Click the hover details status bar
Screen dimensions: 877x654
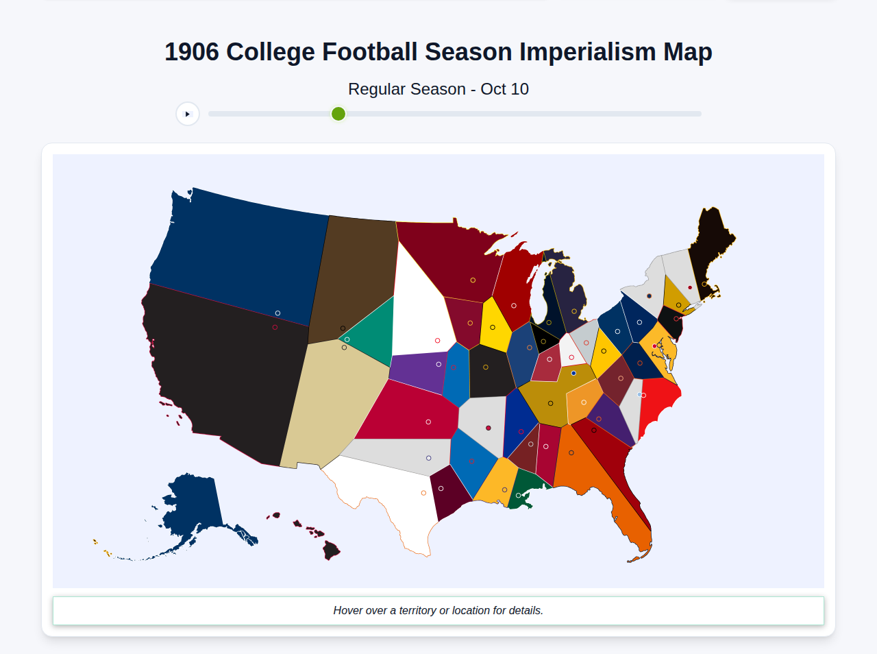(x=438, y=610)
